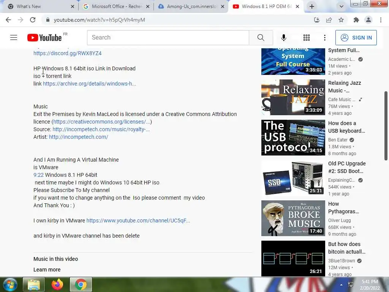
Task: Open the Operating System Full Course thumbnail
Action: tap(293, 61)
